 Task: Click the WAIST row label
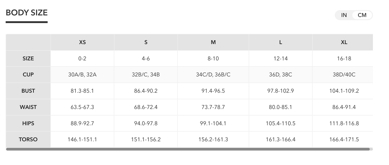click(x=28, y=107)
